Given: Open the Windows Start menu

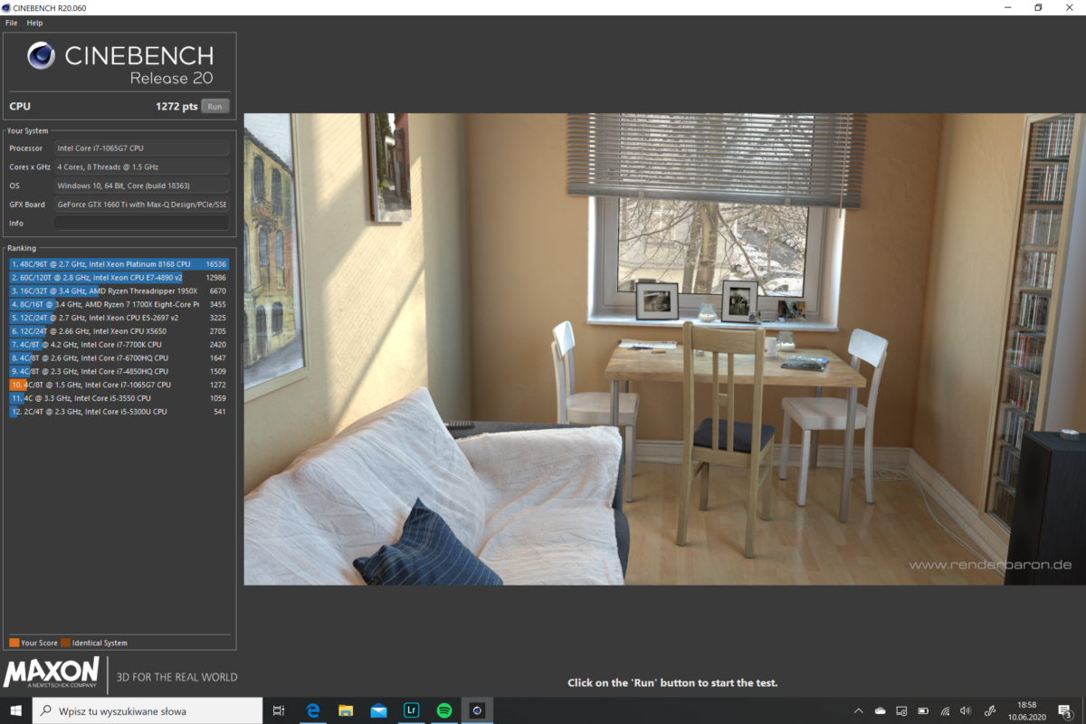Looking at the screenshot, I should [15, 710].
